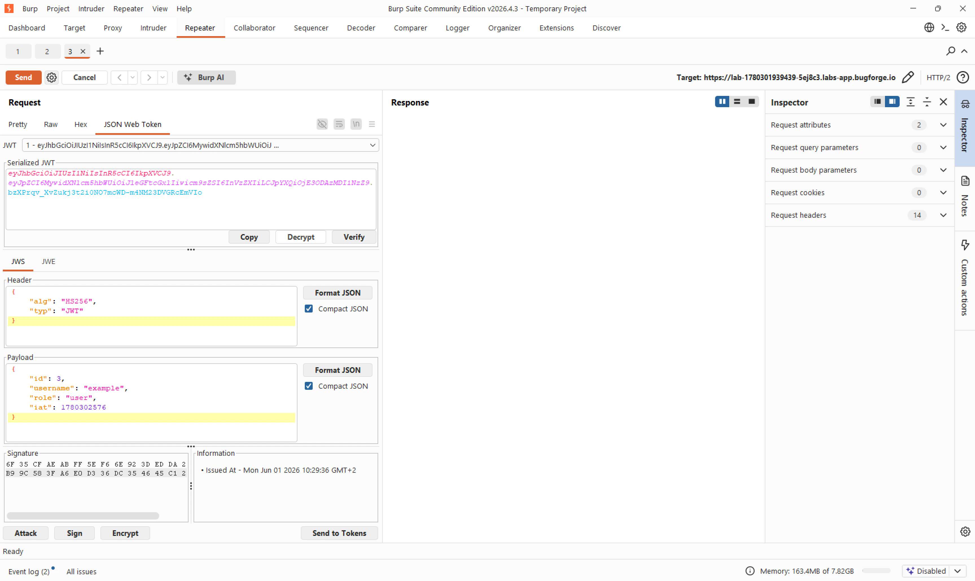Open the Project menu
Screen dimensions: 975x581
point(58,9)
